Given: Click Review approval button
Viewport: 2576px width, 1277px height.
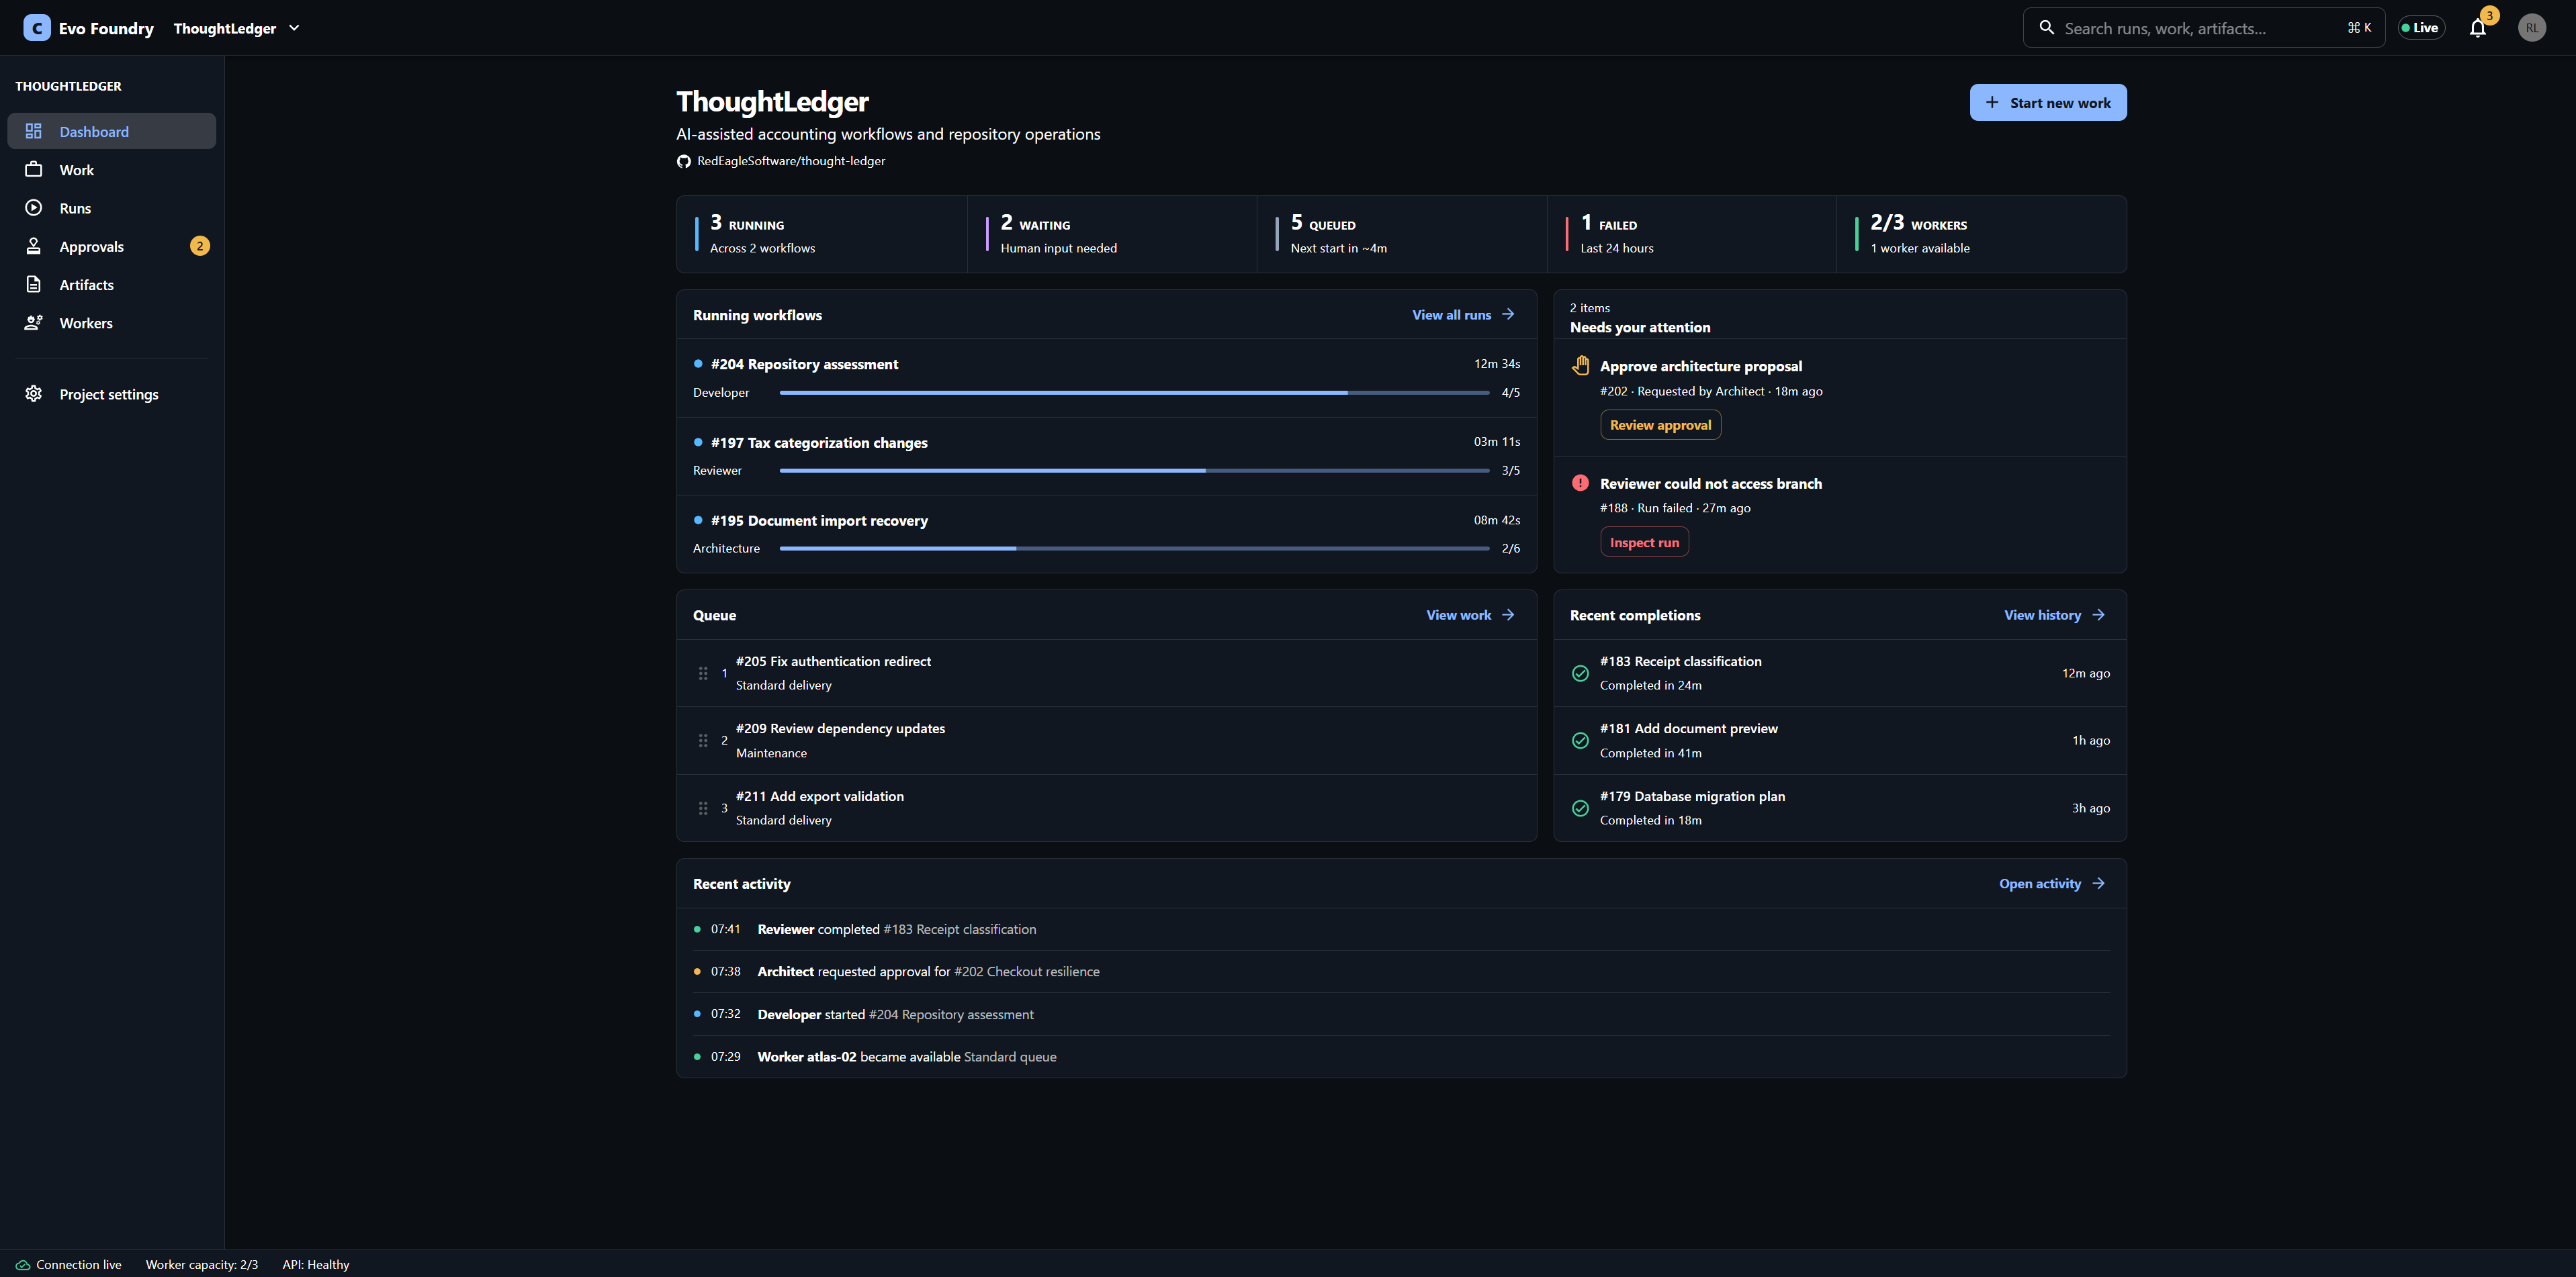Looking at the screenshot, I should click(1660, 425).
